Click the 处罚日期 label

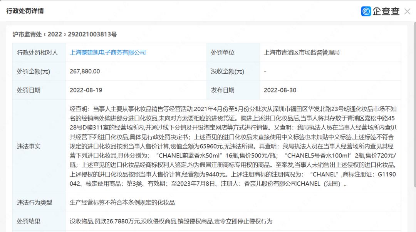tap(29, 90)
